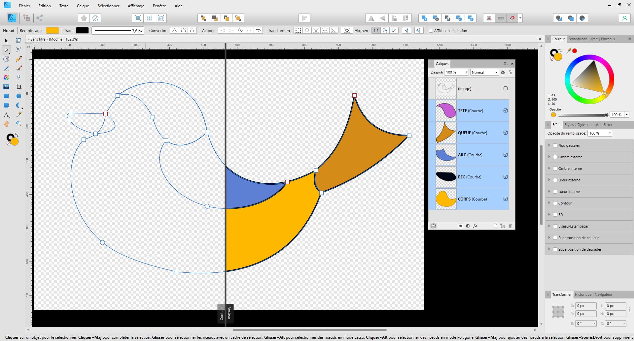634x341 pixels.
Task: Select the Artboard tool
Action: (x=19, y=40)
